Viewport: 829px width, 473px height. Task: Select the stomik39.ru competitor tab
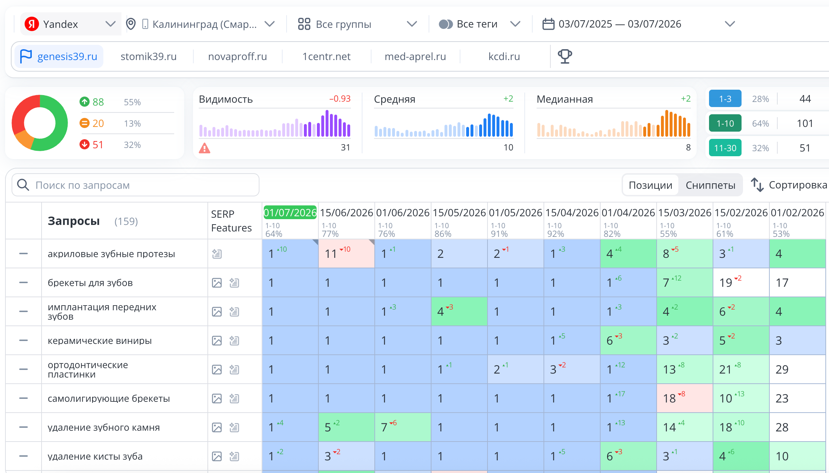(x=149, y=56)
